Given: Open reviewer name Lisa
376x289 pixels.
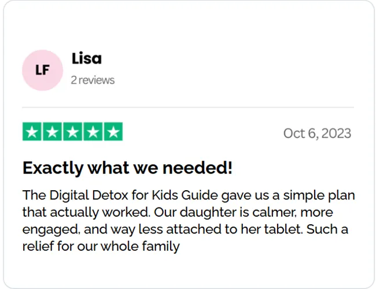Looking at the screenshot, I should (x=87, y=58).
